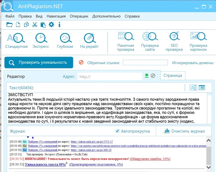
Task: Open SEO проверка tool
Action: [174, 42]
